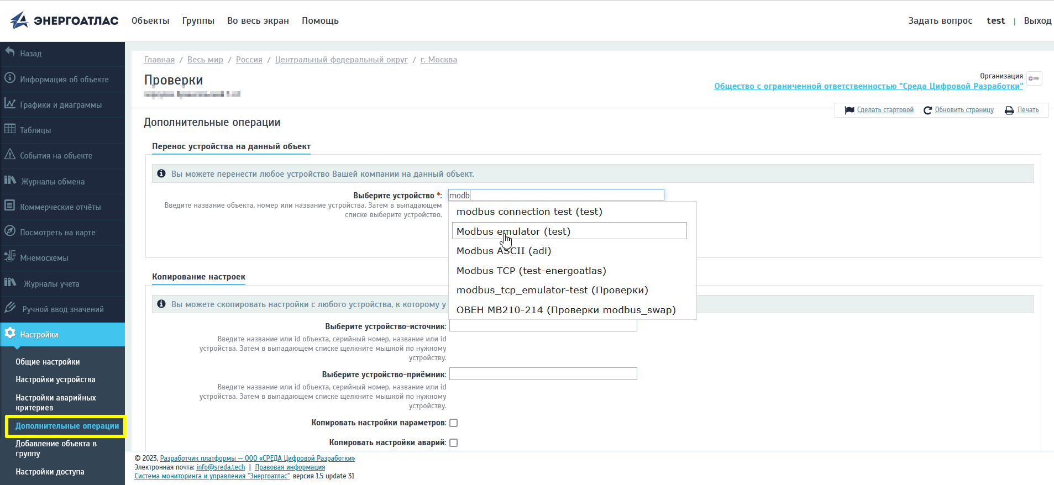The height and width of the screenshot is (485, 1054).
Task: Click the Энергоатлас logo icon
Action: click(x=19, y=20)
